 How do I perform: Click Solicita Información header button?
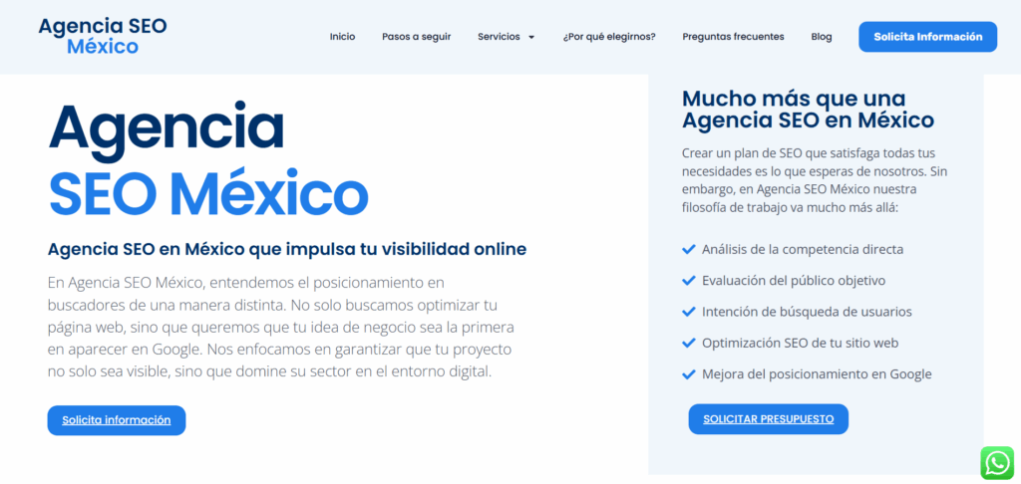click(x=927, y=37)
